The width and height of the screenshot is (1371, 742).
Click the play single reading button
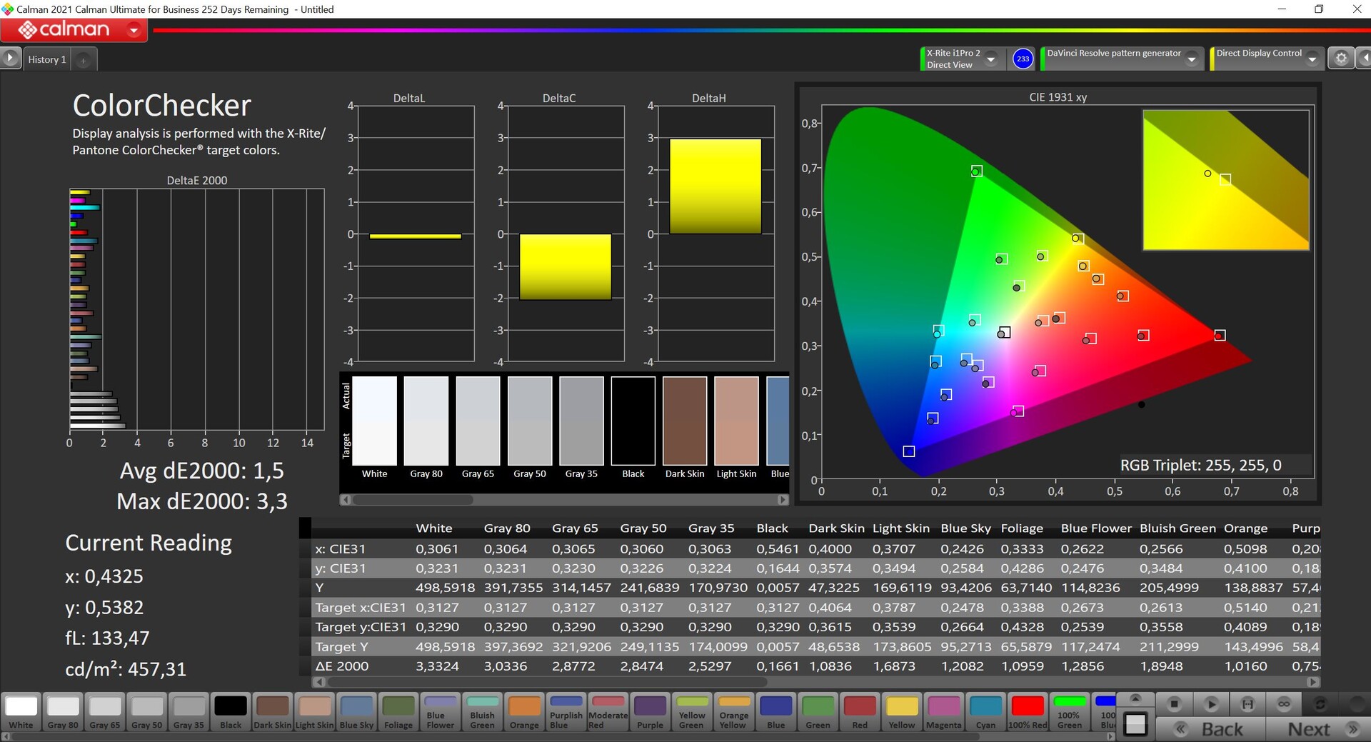tap(1211, 704)
